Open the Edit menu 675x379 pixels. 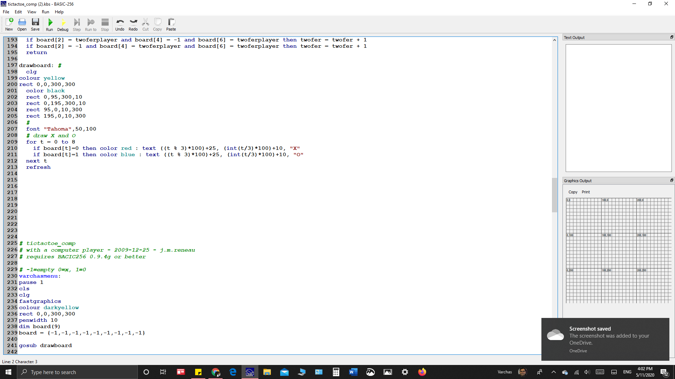pyautogui.click(x=18, y=12)
